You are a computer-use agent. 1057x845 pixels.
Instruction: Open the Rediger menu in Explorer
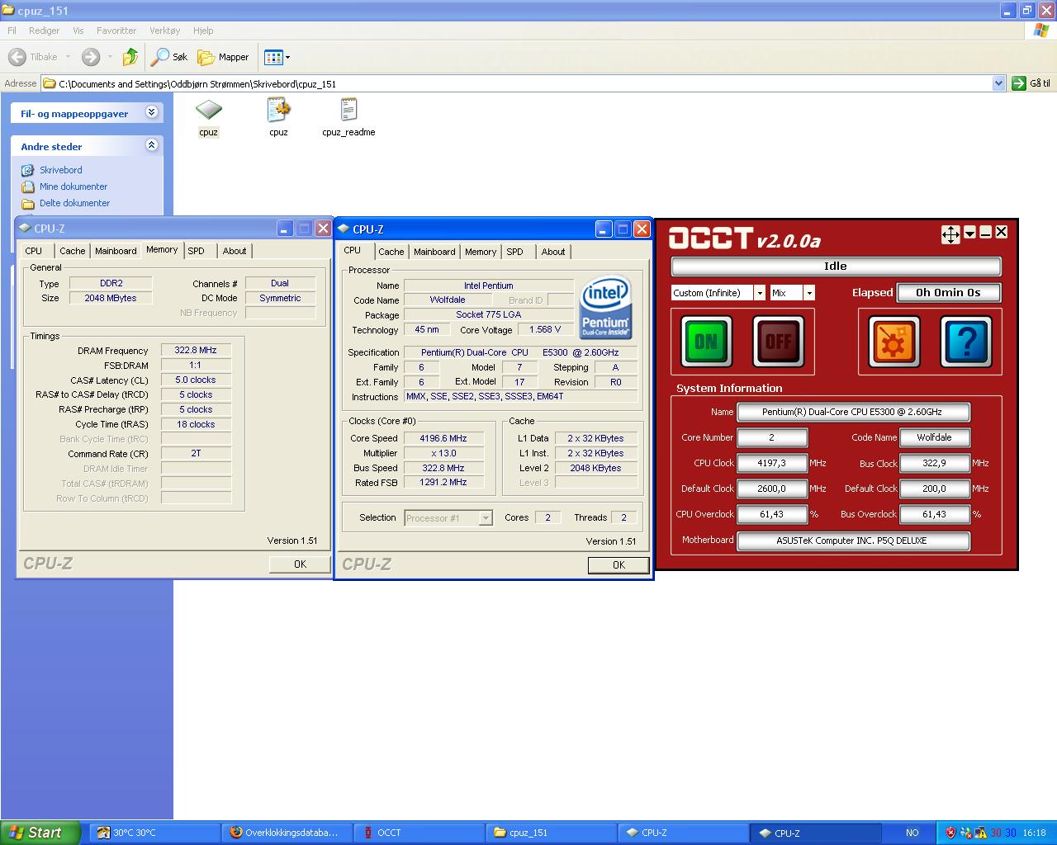coord(44,31)
